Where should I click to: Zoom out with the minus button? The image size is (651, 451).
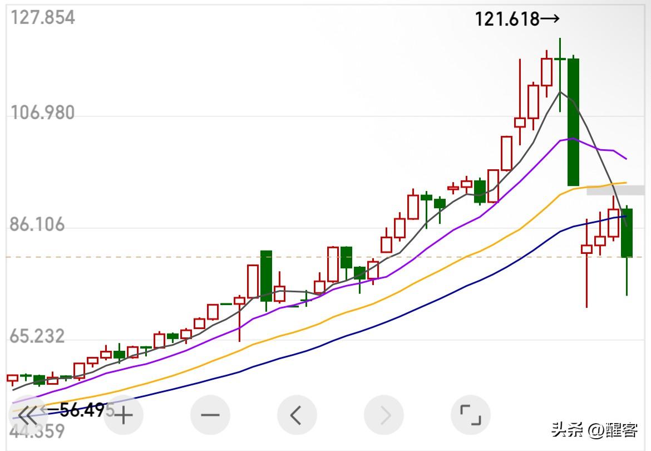pos(210,415)
